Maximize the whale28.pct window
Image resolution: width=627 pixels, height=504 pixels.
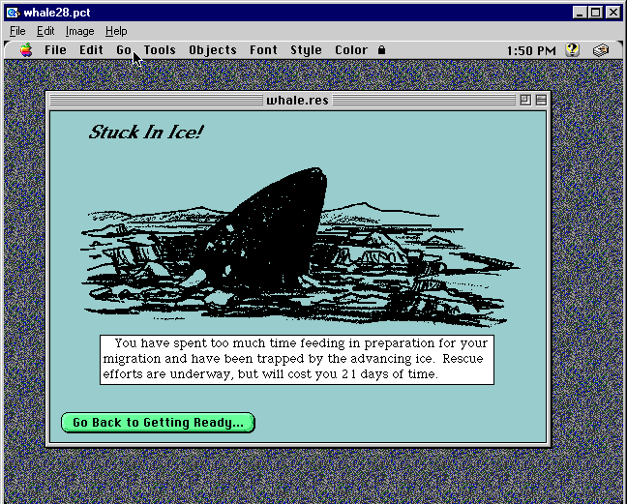click(x=595, y=13)
